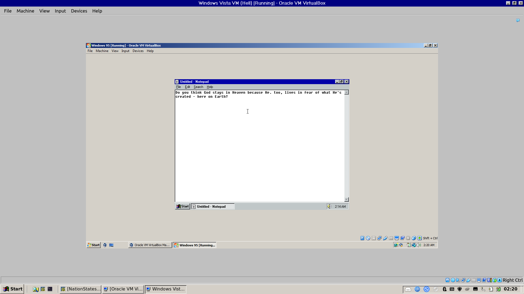The image size is (524, 294).
Task: Open terminal launcher on host taskbar
Action: [50, 289]
